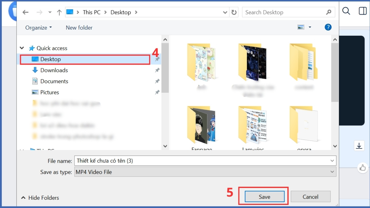Toggle the browser side panel icon
Screen dimensions: 370x208
click(363, 11)
